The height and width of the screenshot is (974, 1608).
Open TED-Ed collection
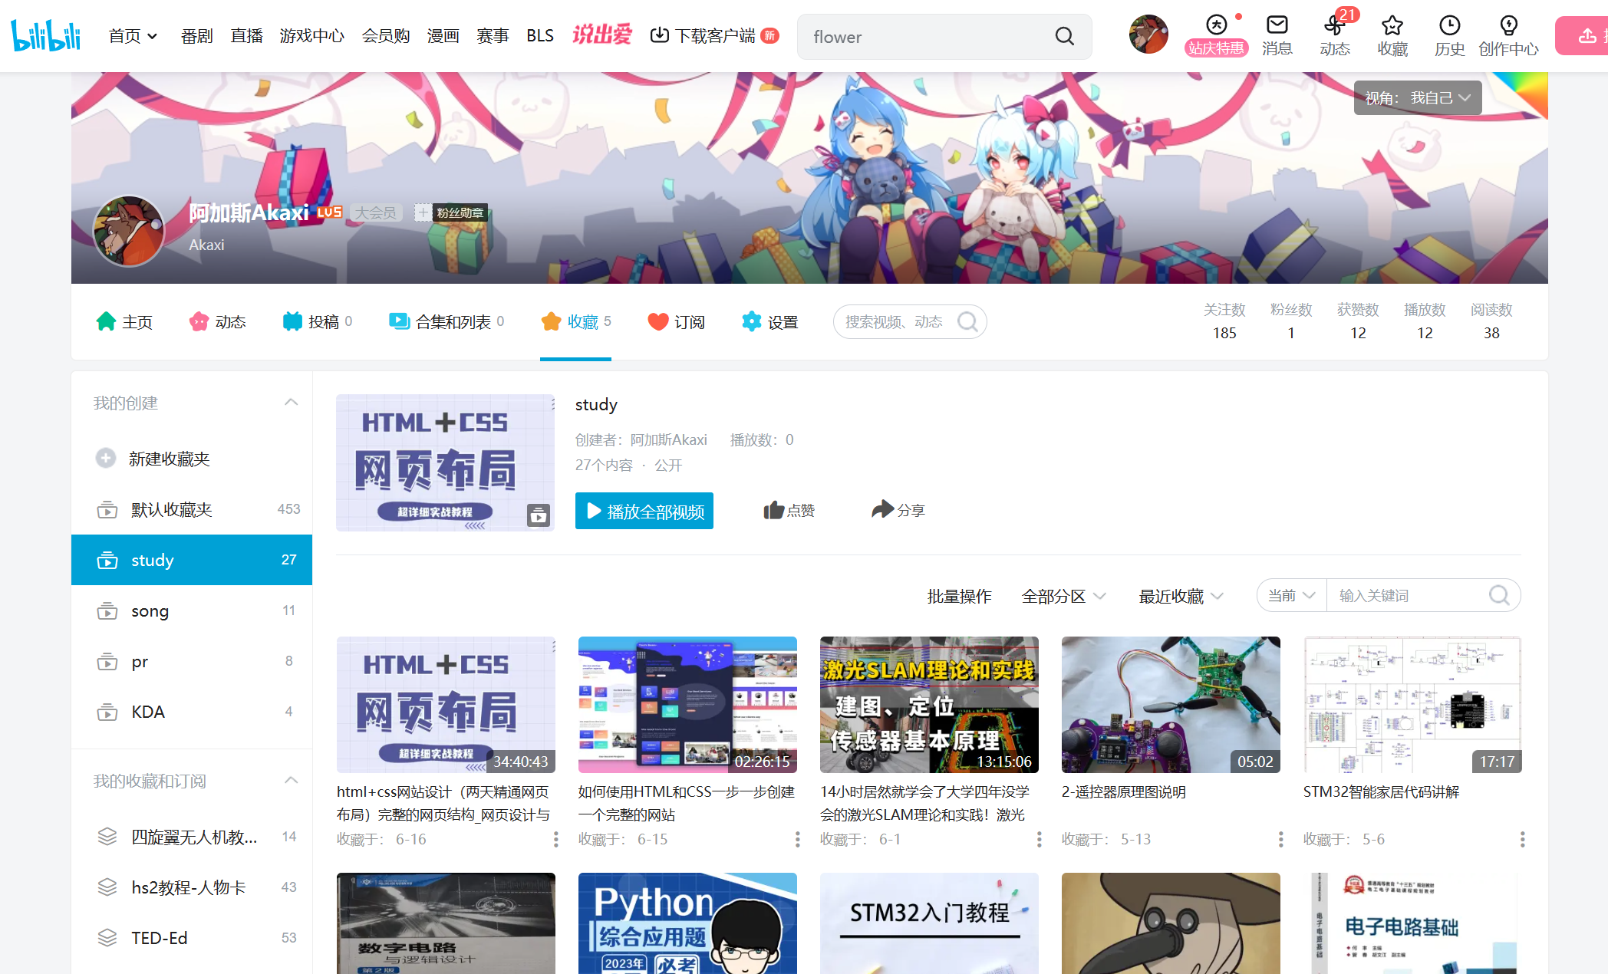[192, 938]
